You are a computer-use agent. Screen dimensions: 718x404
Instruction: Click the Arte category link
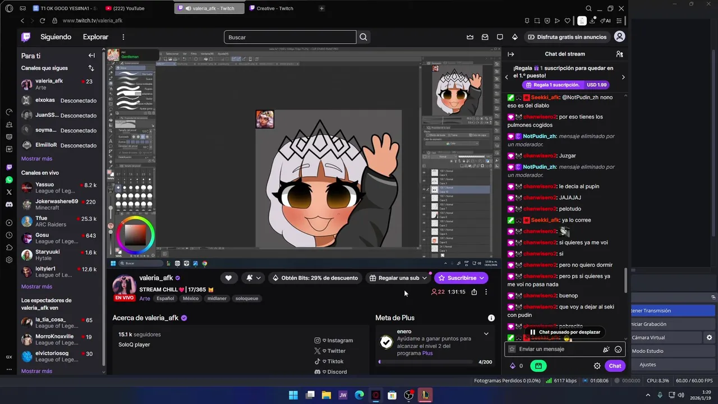145,299
